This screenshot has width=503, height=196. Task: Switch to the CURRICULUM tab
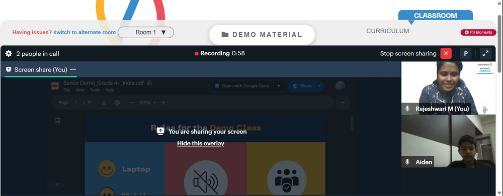click(387, 31)
